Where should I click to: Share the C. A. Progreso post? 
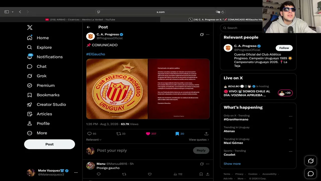pos(206,134)
